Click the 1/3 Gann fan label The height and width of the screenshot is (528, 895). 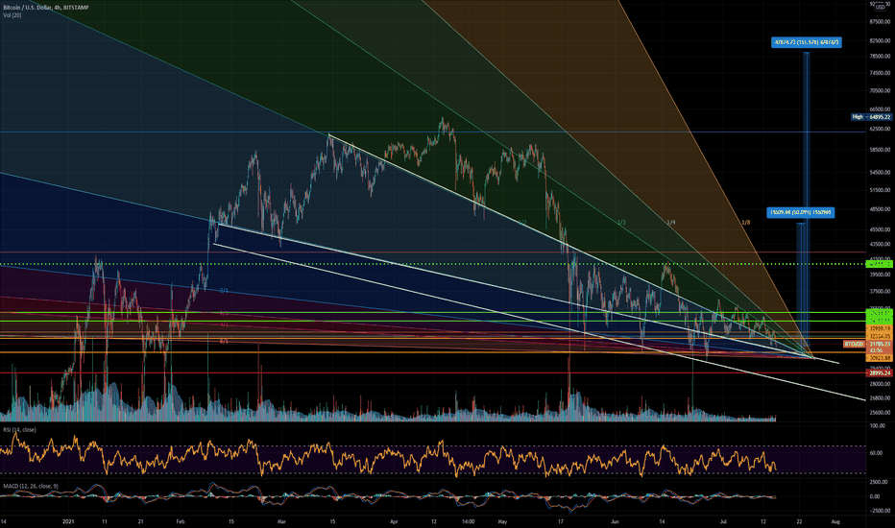[621, 223]
